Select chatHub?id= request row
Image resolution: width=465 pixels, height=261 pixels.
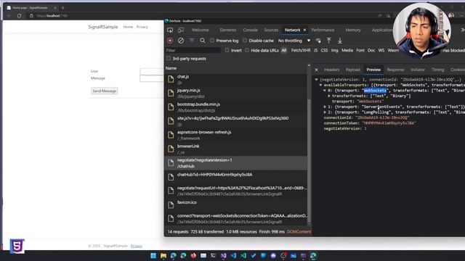(236, 177)
